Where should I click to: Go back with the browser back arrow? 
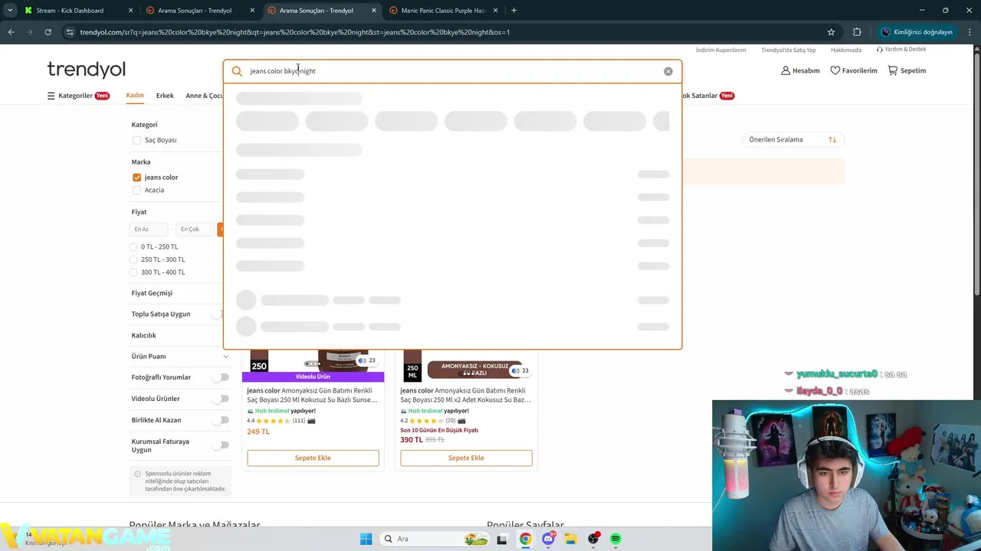point(11,32)
